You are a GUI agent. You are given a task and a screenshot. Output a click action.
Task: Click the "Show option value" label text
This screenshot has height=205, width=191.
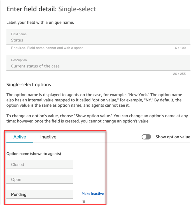pos(173,137)
